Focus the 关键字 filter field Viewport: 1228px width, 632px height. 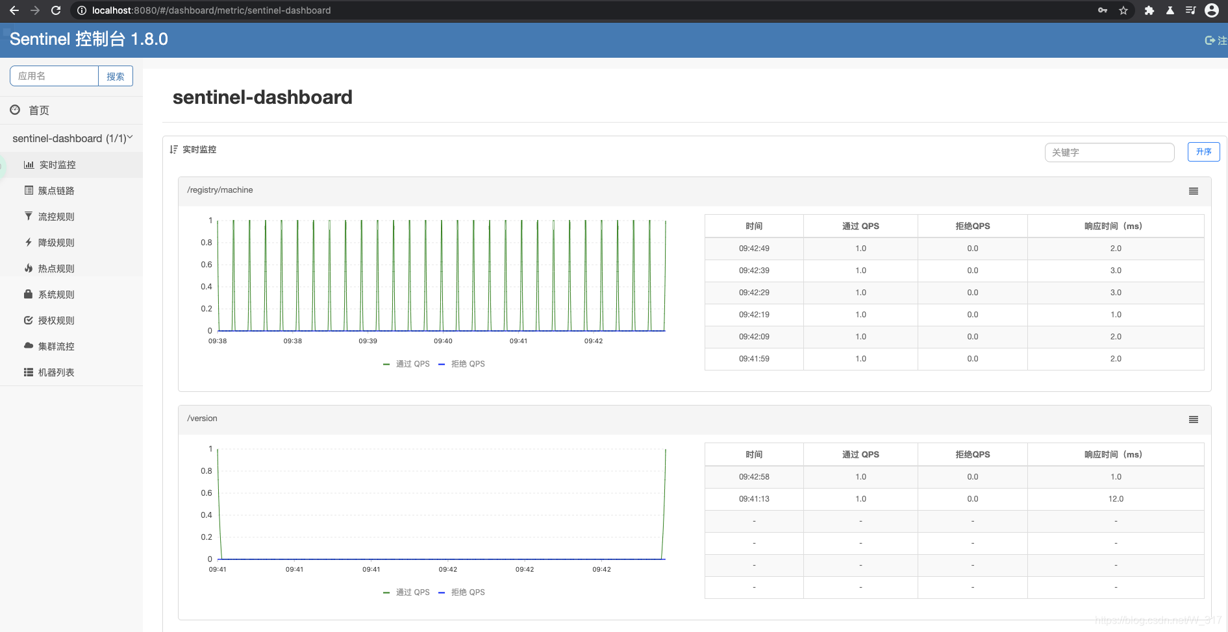(x=1109, y=152)
